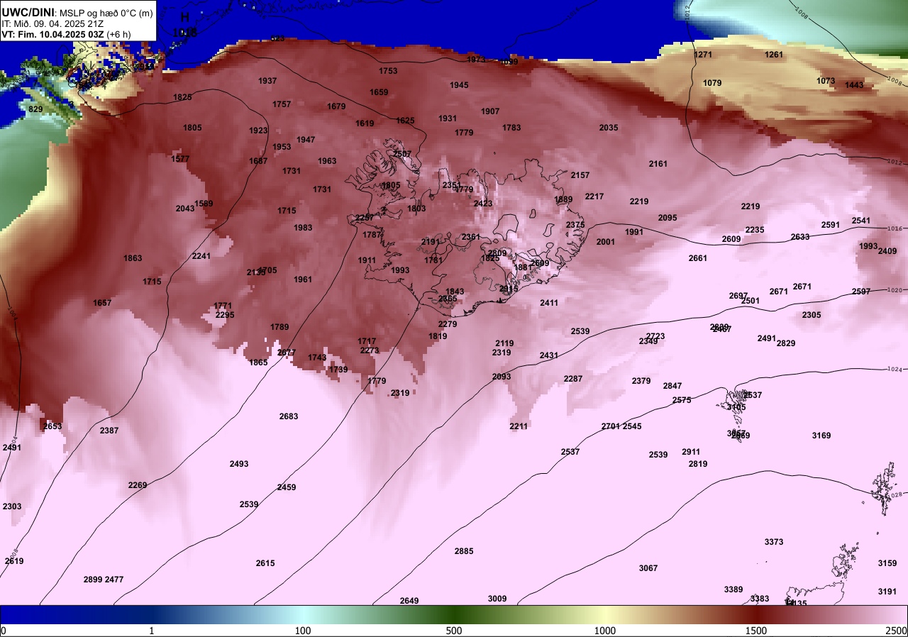
Task: Select the value 1937 on the map
Action: click(x=267, y=81)
